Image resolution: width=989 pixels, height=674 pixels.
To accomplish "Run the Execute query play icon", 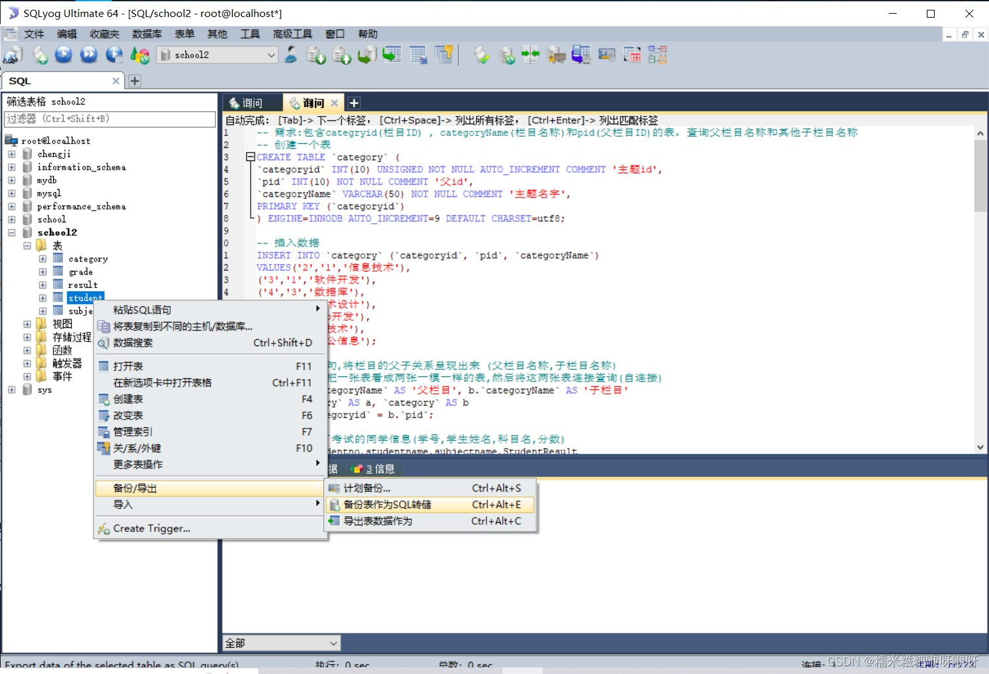I will (63, 55).
